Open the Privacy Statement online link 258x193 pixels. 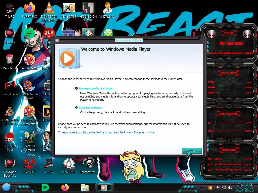[107, 132]
